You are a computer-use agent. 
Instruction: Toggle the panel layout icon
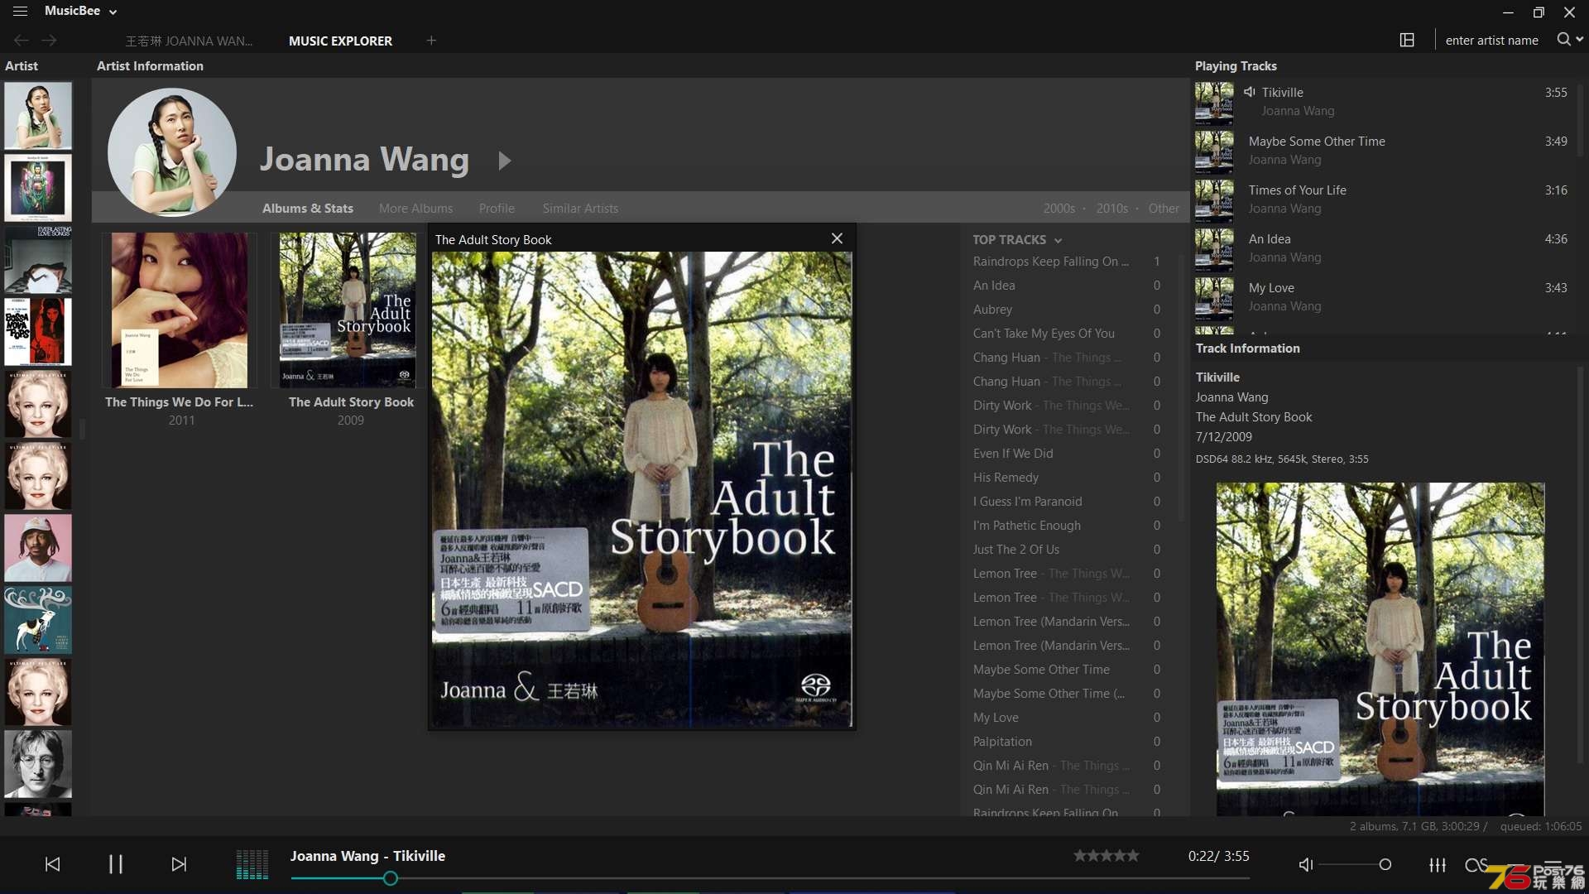click(x=1407, y=40)
